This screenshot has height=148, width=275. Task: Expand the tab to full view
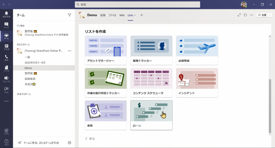click(x=239, y=15)
